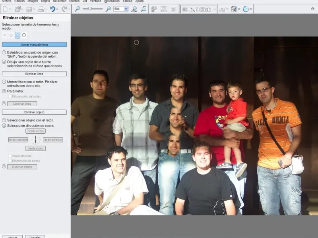Viewport: 318px width, 238px height.
Task: Zoom out with the minus magnifier
Action: click(x=77, y=9)
